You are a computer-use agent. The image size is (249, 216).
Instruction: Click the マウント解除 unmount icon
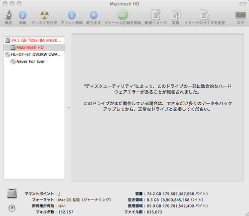(72, 15)
